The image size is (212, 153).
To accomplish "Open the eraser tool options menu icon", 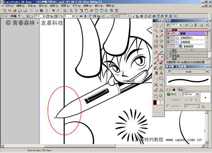I will click(208, 72).
